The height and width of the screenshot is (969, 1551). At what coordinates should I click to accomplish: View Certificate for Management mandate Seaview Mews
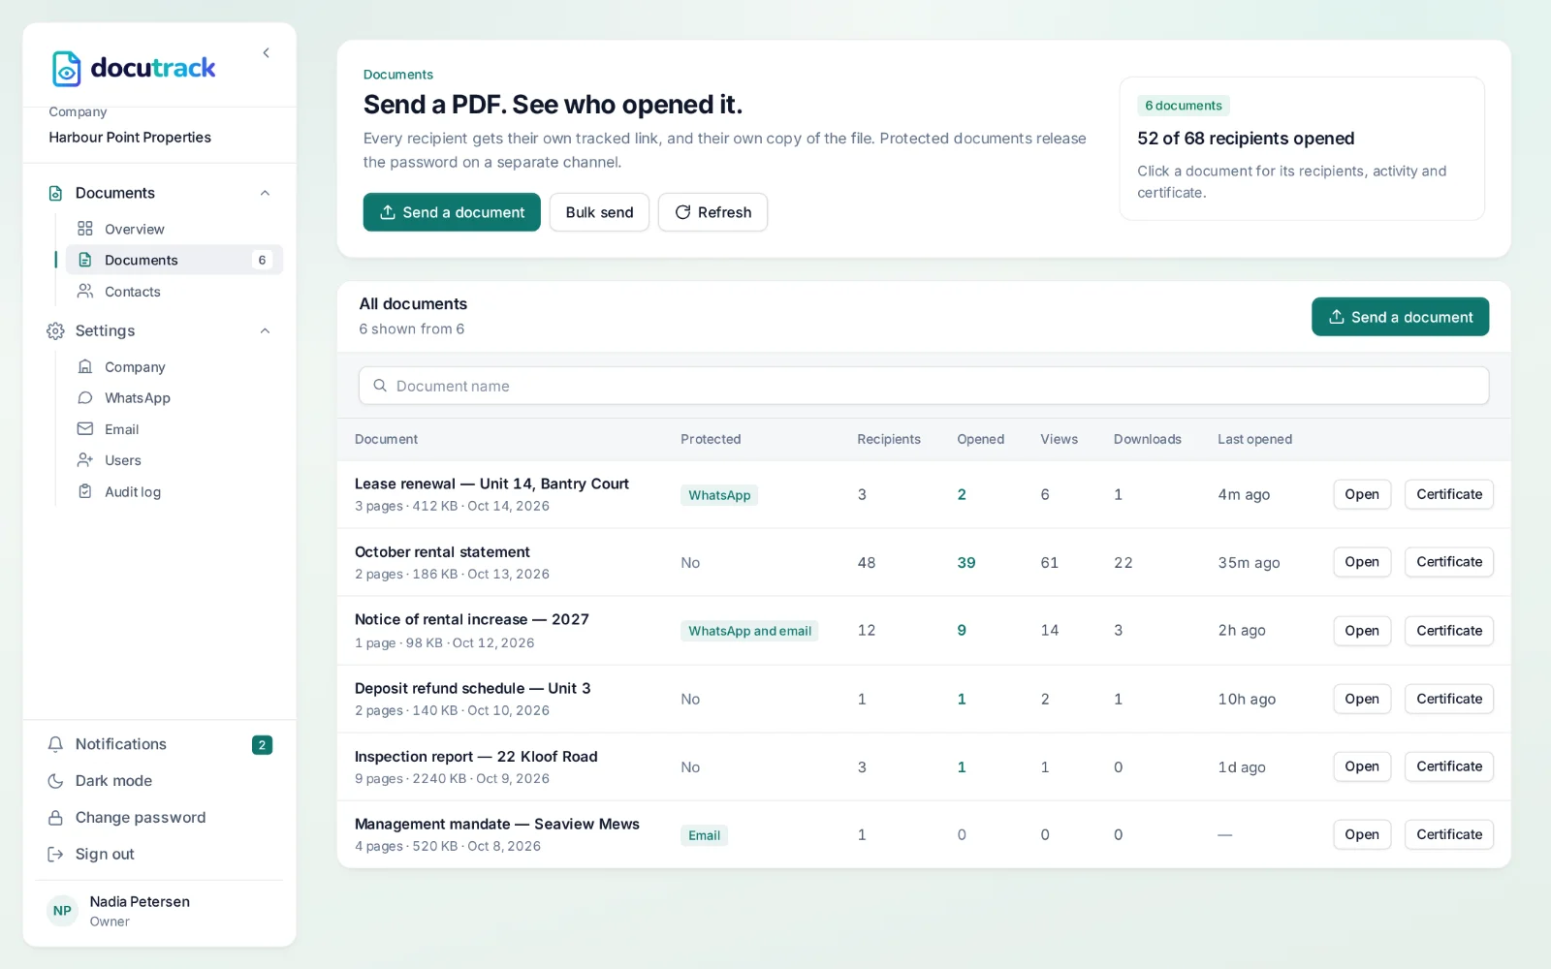click(x=1449, y=834)
